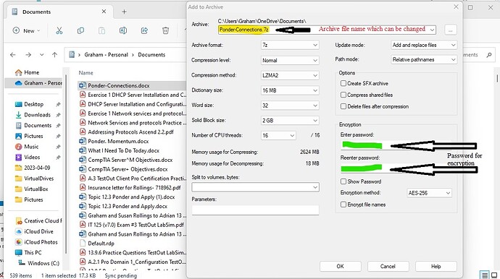Click the Rename icon in Explorer toolbar
This screenshot has height=279, width=500.
click(x=123, y=30)
